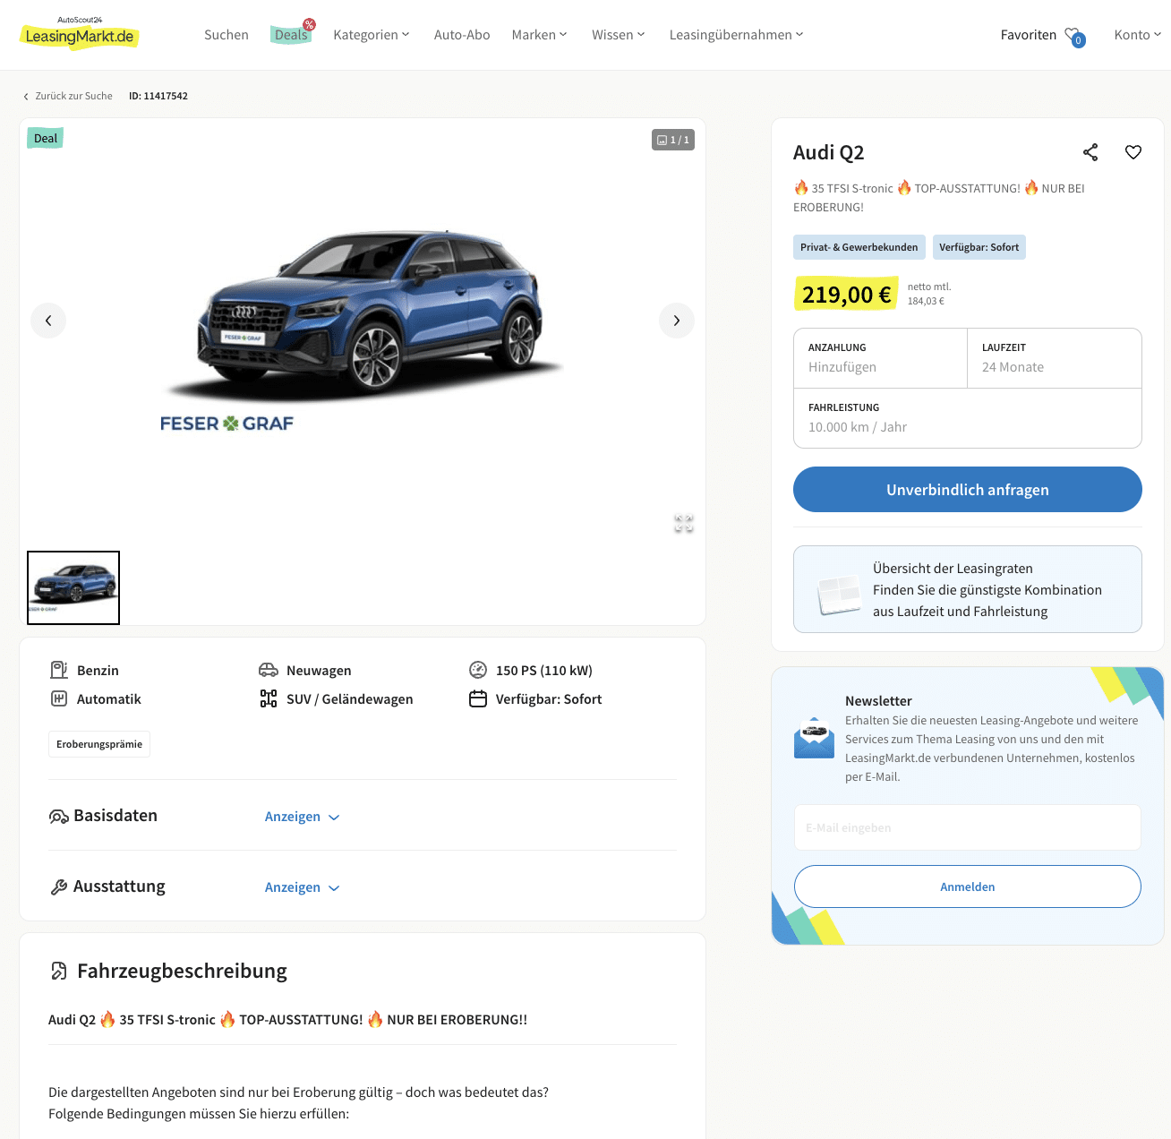1171x1139 pixels.
Task: Click the calendar icon by Verfügbar: Sofort
Action: click(x=478, y=698)
